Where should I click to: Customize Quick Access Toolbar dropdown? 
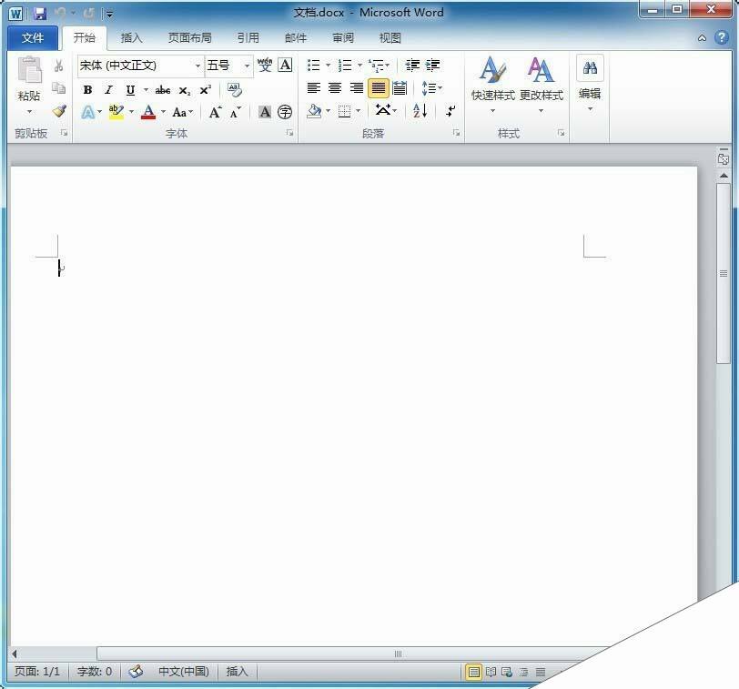[109, 15]
